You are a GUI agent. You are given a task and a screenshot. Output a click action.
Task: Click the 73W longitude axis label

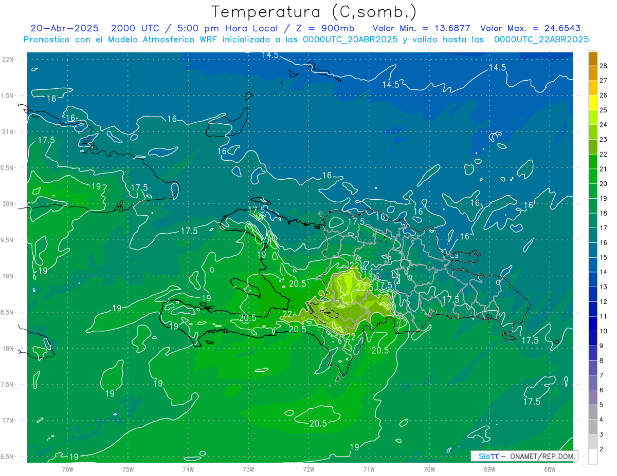point(248,469)
